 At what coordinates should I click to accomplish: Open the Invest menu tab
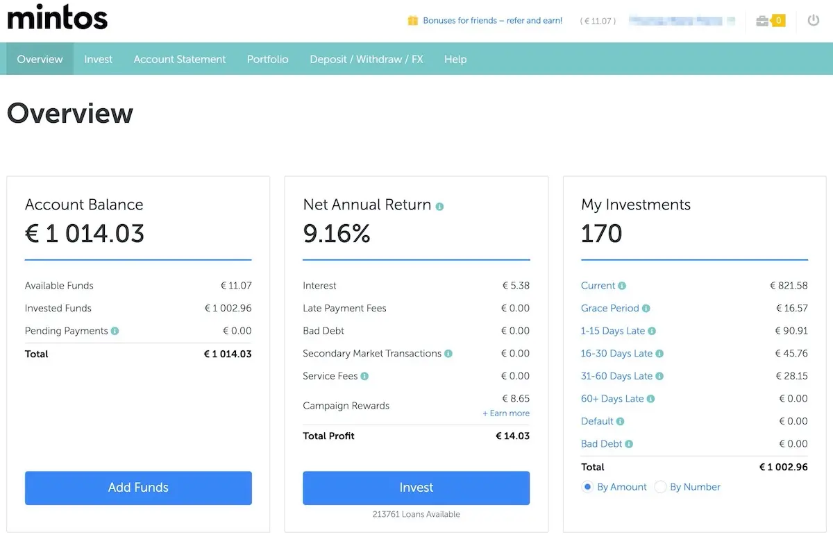(x=98, y=60)
